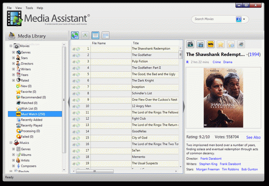Select Inception row
This screenshot has height=186, width=269.
(125, 87)
